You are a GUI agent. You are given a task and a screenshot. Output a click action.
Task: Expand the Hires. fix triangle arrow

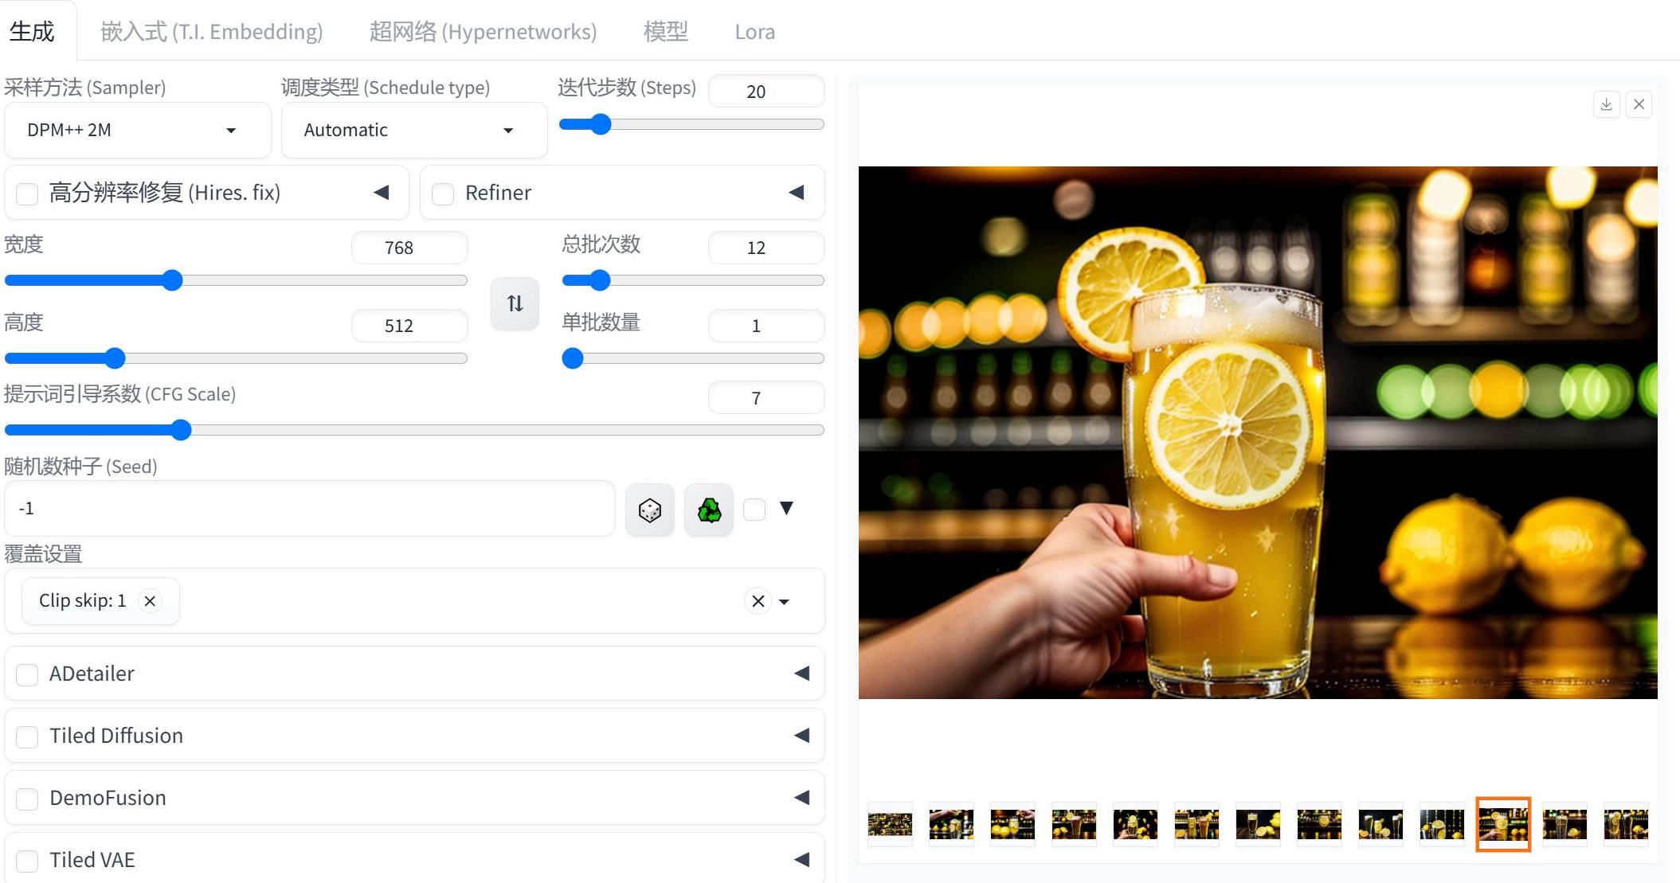[382, 193]
